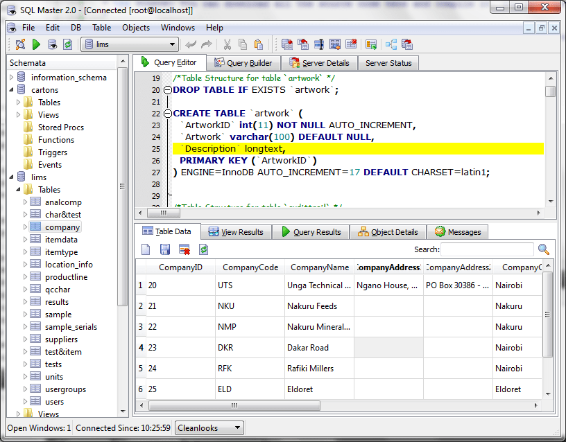Execute the query with the green play icon
This screenshot has height=442, width=566.
pyautogui.click(x=35, y=44)
